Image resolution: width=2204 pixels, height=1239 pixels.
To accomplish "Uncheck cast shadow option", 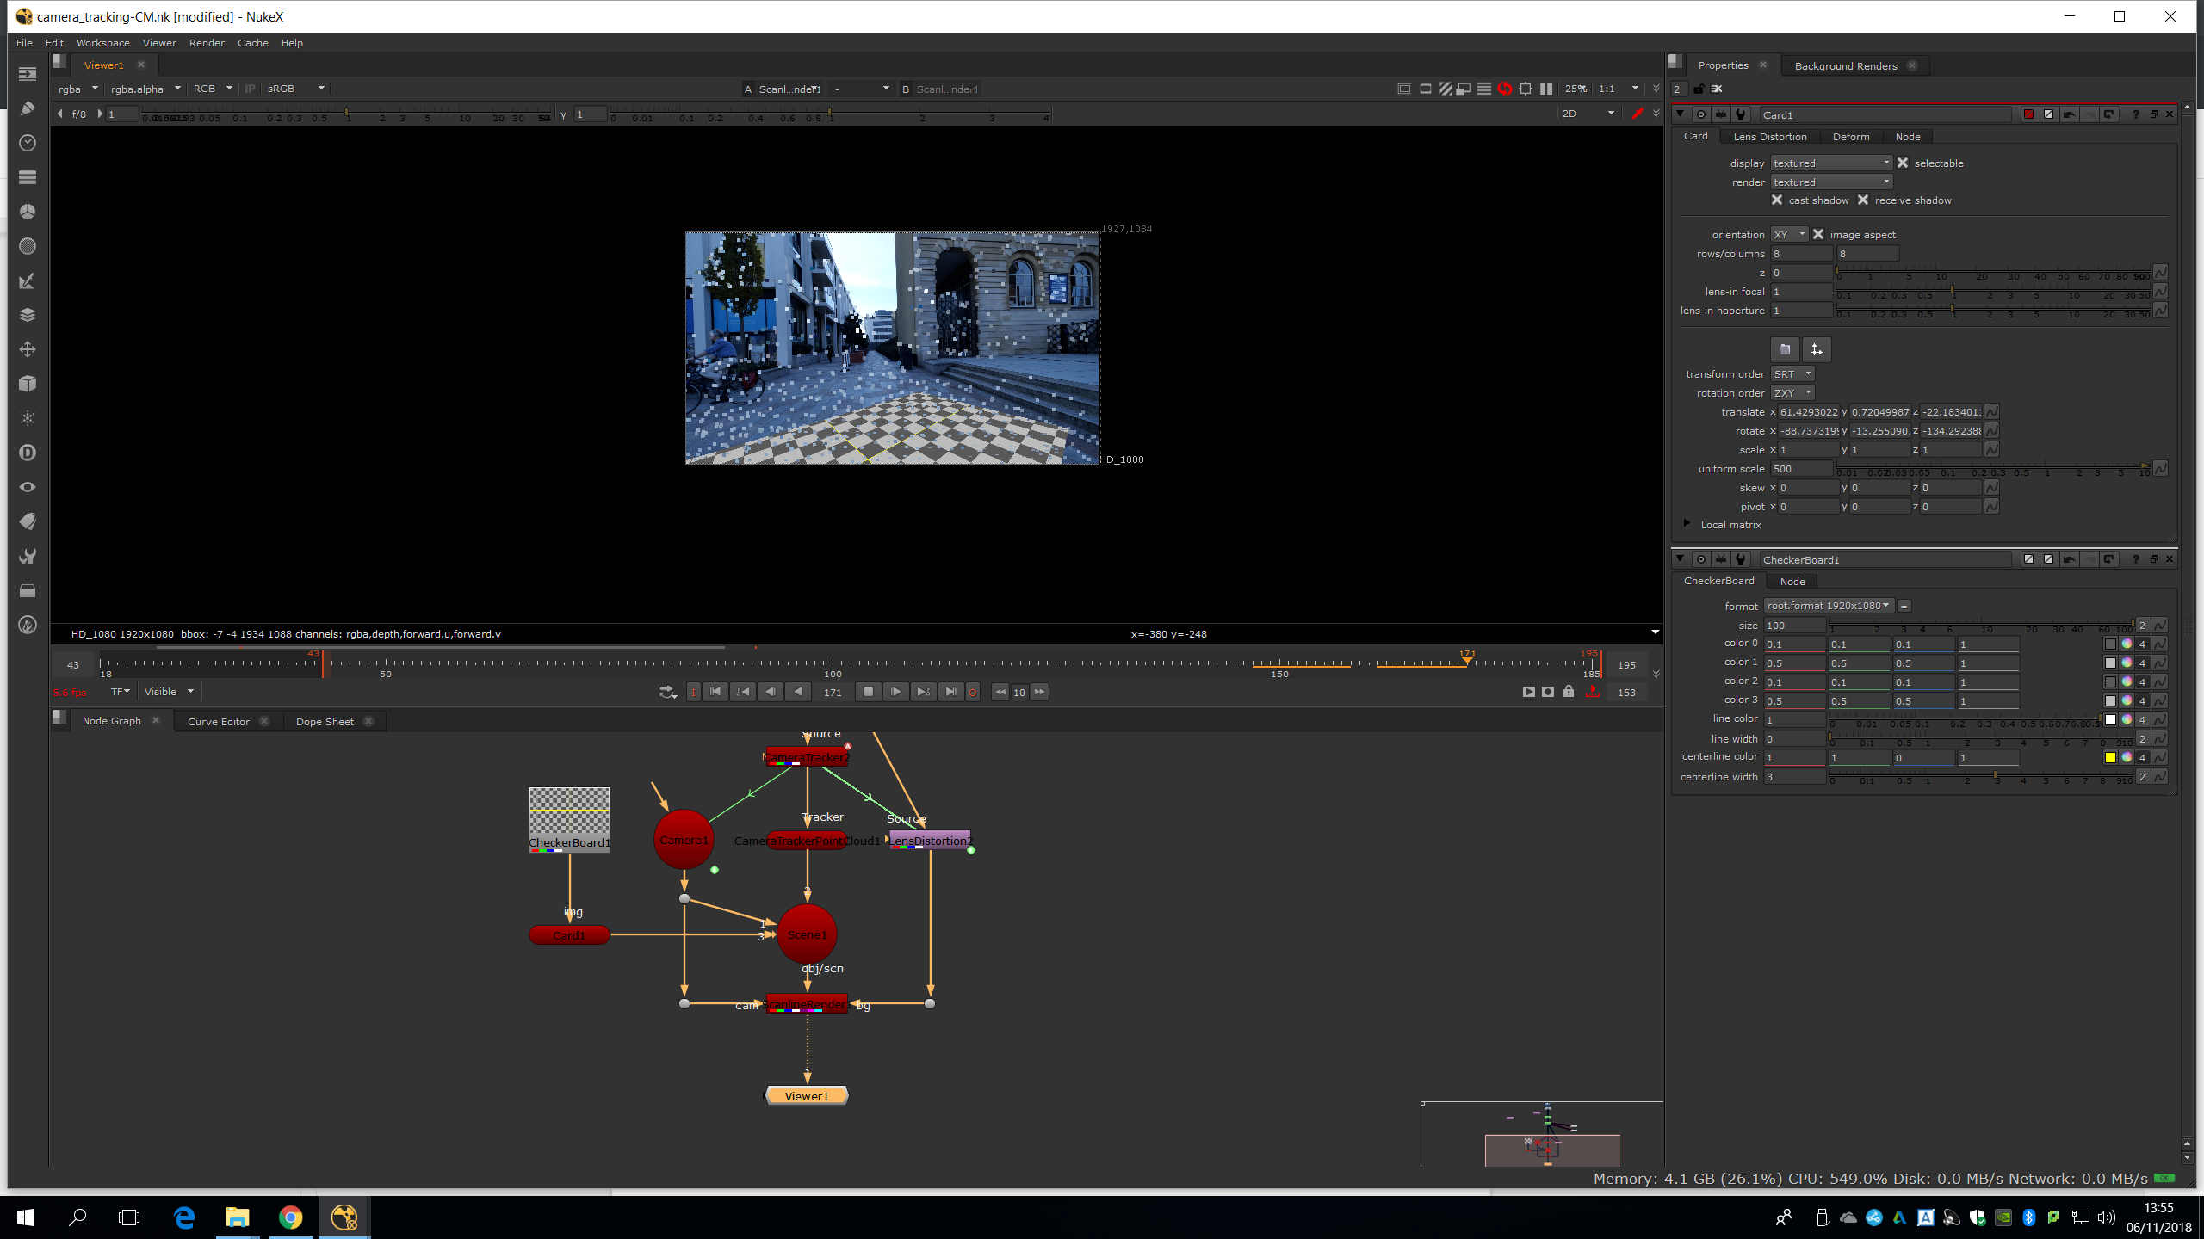I will pyautogui.click(x=1777, y=200).
